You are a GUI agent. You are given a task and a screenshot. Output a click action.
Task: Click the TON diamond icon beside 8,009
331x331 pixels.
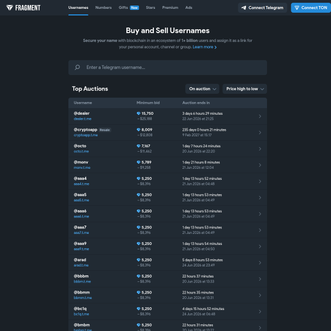(138, 130)
